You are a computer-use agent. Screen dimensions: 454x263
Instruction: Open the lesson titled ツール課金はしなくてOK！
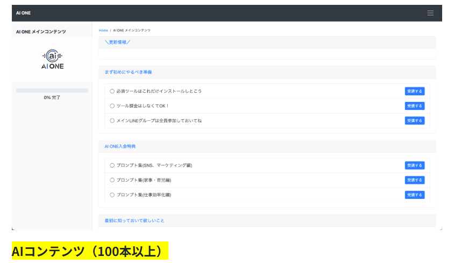pyautogui.click(x=143, y=106)
